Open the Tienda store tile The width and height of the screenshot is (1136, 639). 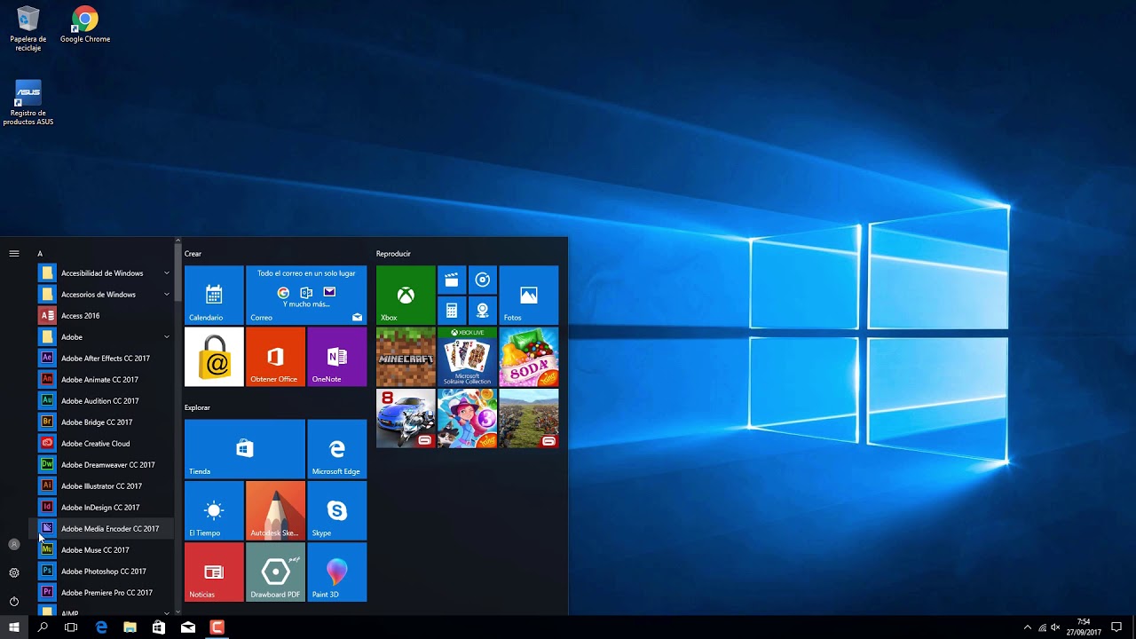tap(245, 449)
